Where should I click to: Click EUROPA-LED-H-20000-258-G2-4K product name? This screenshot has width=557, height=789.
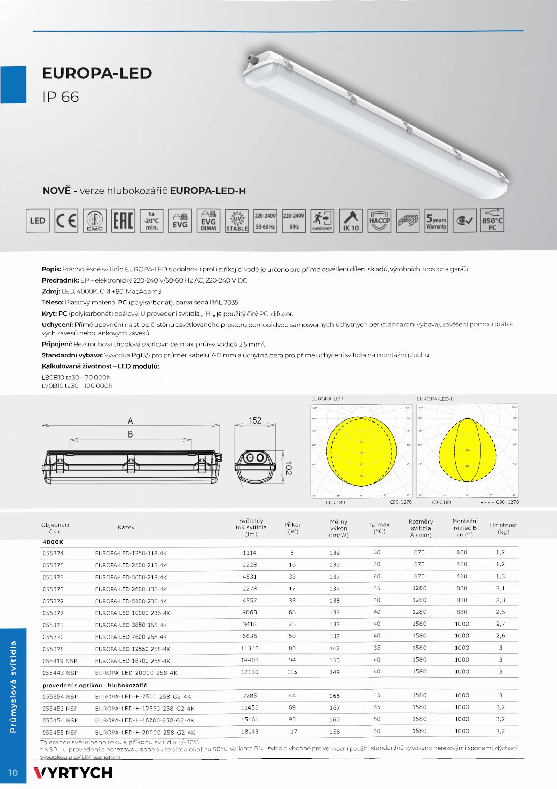pyautogui.click(x=145, y=733)
